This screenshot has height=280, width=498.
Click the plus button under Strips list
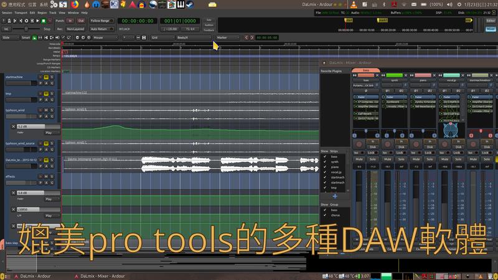[x=335, y=196]
